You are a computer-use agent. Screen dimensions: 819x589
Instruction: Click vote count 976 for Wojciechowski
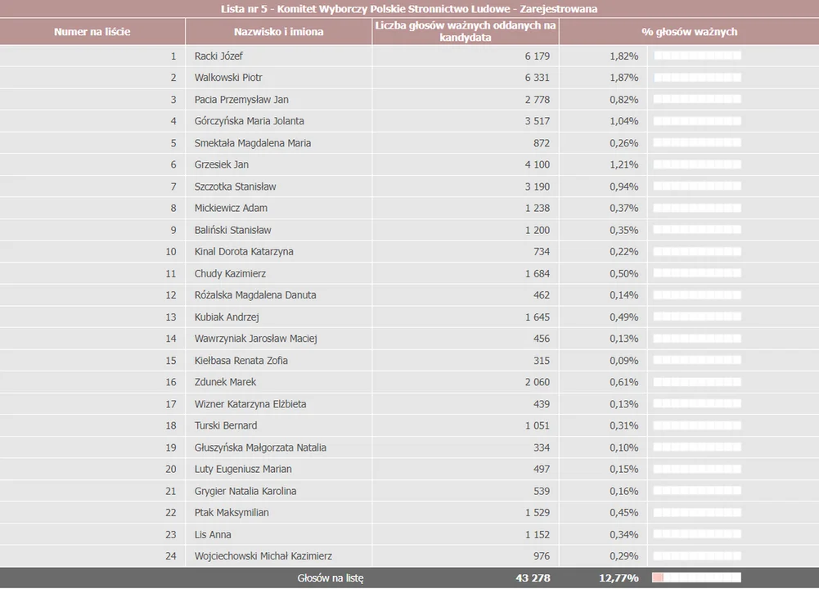point(542,556)
